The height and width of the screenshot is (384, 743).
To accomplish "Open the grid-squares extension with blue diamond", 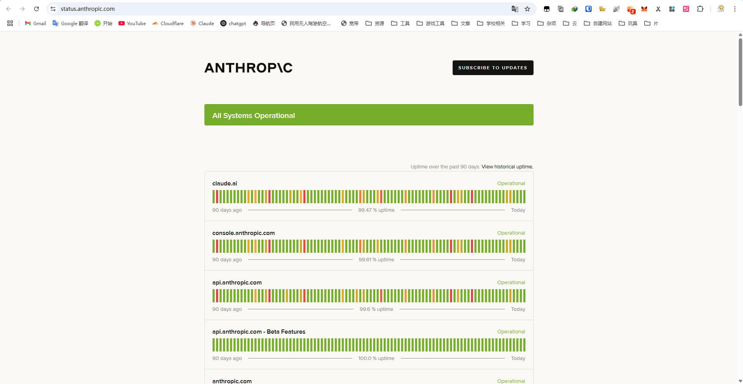I will coord(672,9).
